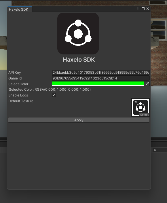
Task: Click the Select Color label
Action: tap(18, 84)
